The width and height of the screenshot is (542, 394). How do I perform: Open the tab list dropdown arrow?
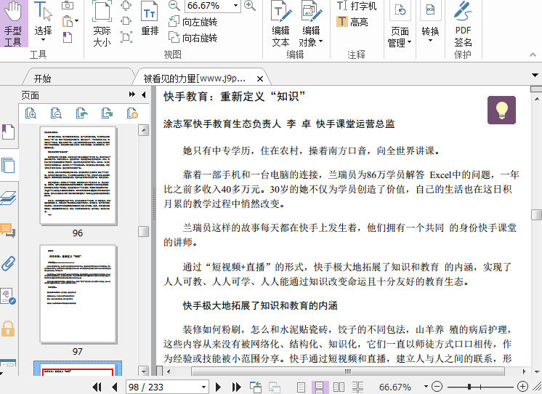(535, 75)
